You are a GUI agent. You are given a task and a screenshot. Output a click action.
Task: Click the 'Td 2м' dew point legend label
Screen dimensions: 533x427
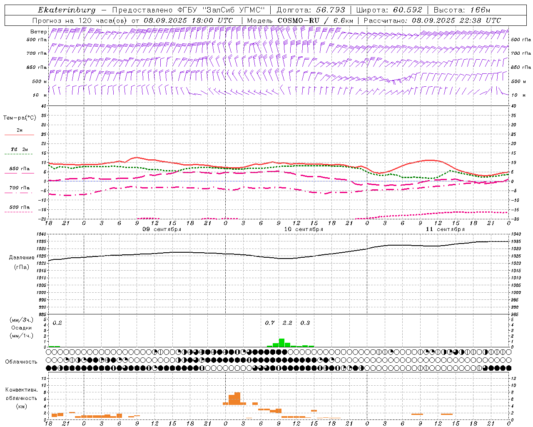click(20, 149)
